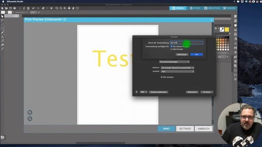This screenshot has width=262, height=147.
Task: Select the Edit Points tool
Action: (x=2, y=20)
